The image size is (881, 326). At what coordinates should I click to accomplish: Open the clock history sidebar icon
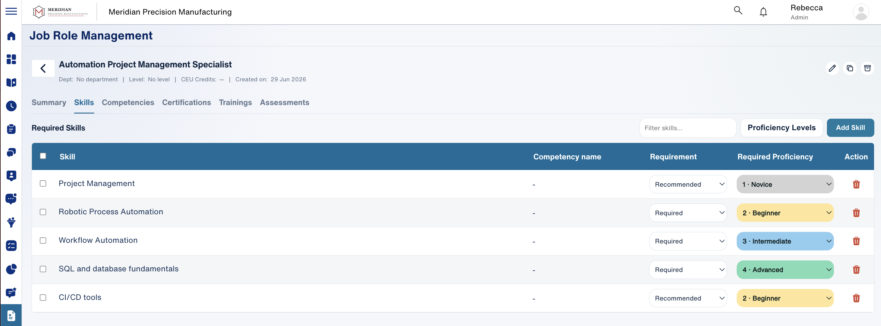tap(11, 106)
